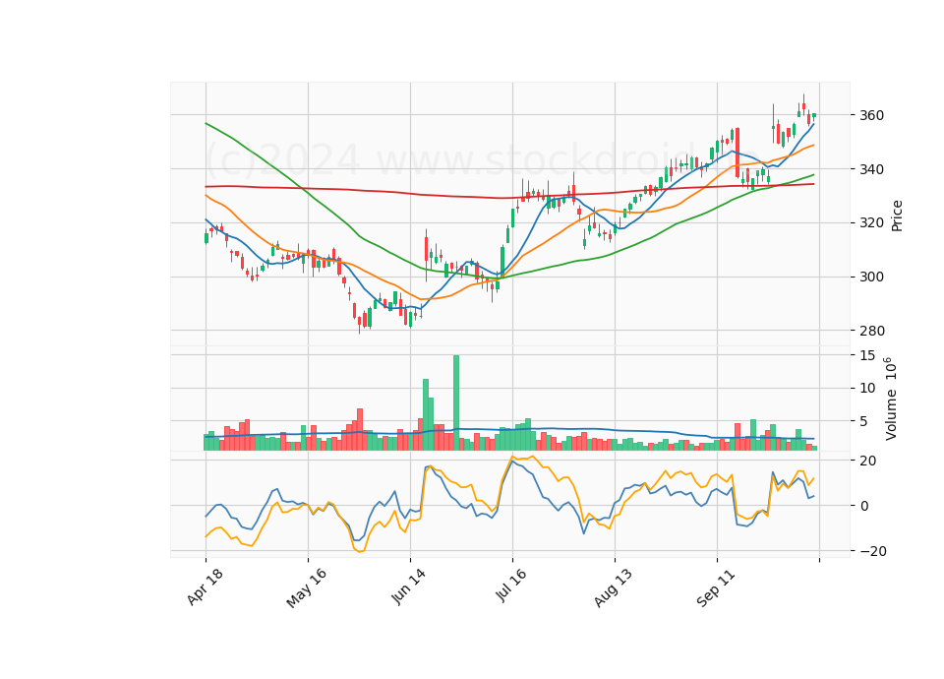
Task: Select the 5 volume tick label
Action: (864, 422)
